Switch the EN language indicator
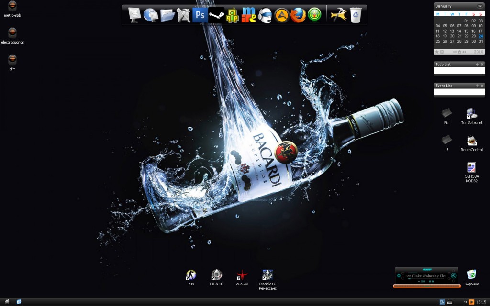Viewport: 490px width, 306px height. point(442,302)
